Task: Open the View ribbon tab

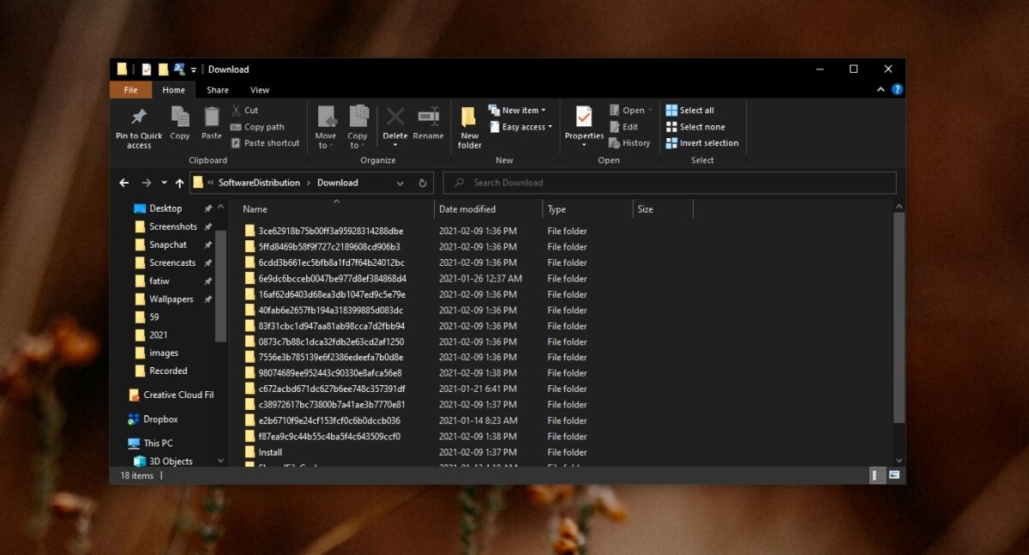Action: (260, 89)
